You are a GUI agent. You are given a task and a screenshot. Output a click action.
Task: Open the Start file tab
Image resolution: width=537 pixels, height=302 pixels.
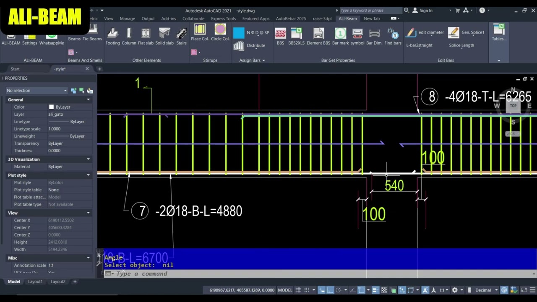pos(15,69)
